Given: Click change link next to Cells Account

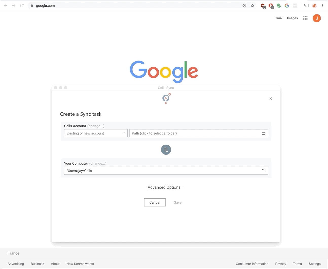Looking at the screenshot, I should (96, 126).
